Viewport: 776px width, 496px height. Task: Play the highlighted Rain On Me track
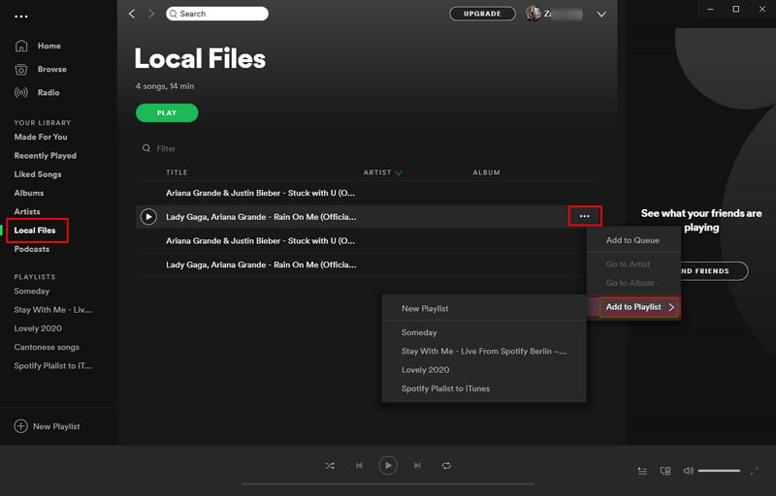[x=148, y=217]
